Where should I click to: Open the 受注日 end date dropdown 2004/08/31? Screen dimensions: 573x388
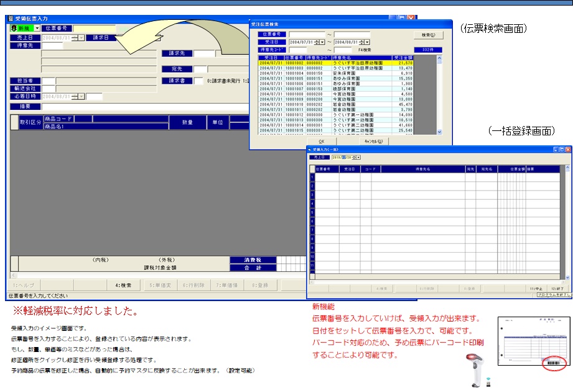tap(367, 42)
